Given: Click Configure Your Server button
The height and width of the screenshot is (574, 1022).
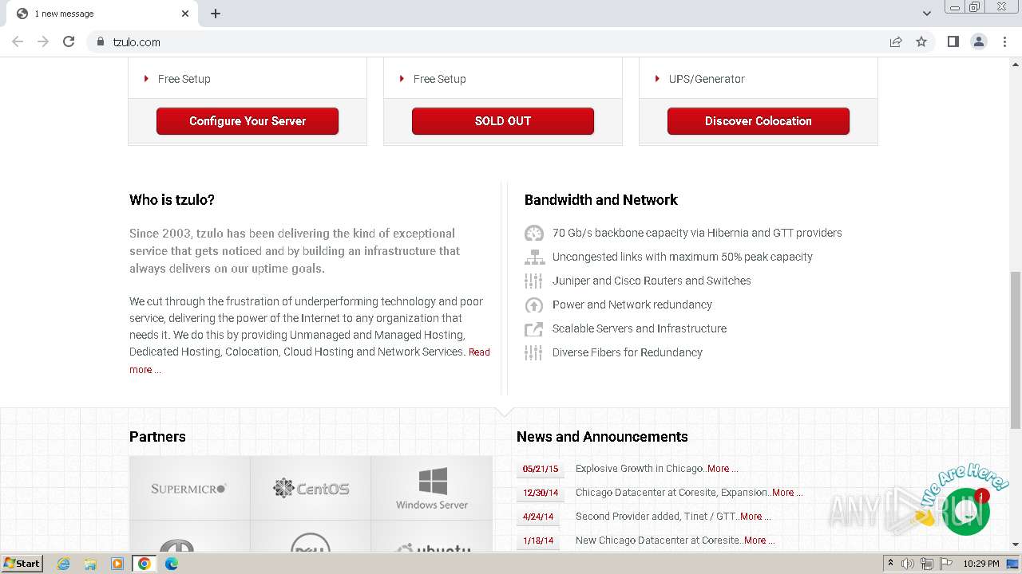Looking at the screenshot, I should pyautogui.click(x=248, y=121).
